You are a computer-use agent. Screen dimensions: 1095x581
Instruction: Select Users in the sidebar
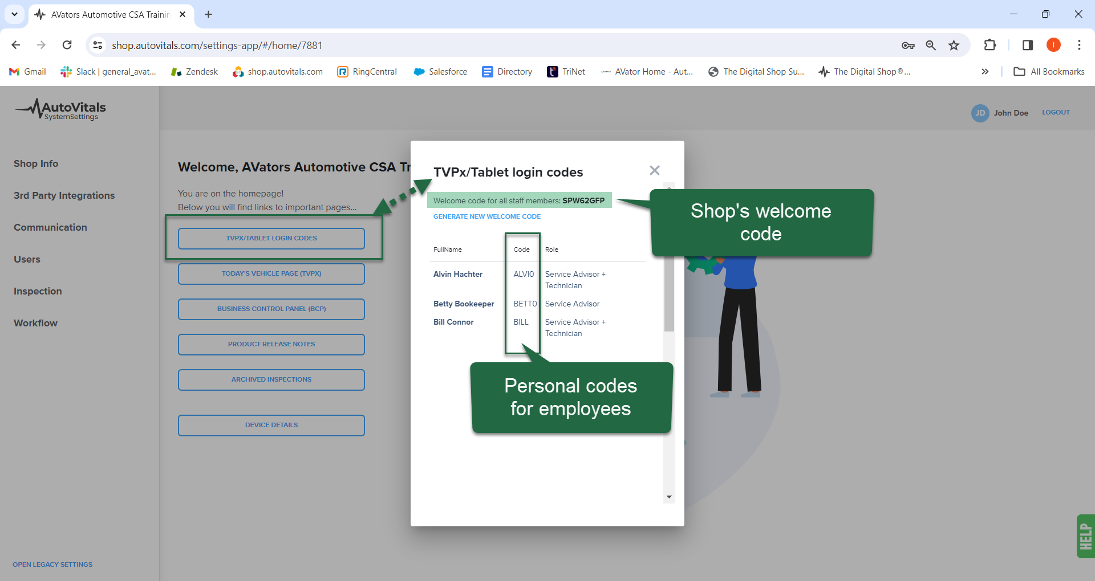pos(27,259)
